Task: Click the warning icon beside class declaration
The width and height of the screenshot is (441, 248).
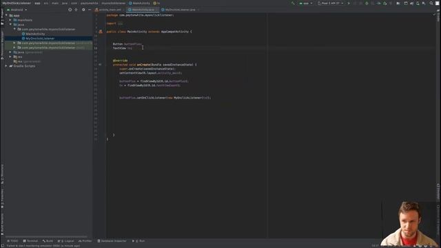Action: click(x=101, y=32)
